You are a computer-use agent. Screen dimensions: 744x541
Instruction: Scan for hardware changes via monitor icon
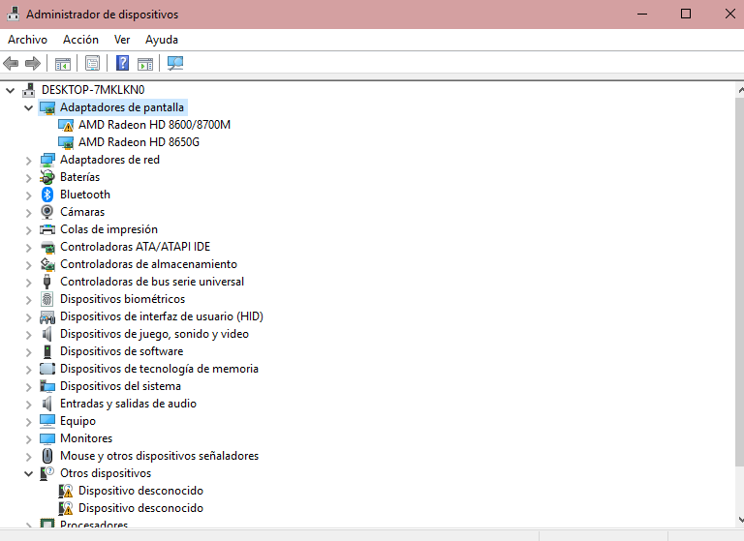click(x=175, y=63)
